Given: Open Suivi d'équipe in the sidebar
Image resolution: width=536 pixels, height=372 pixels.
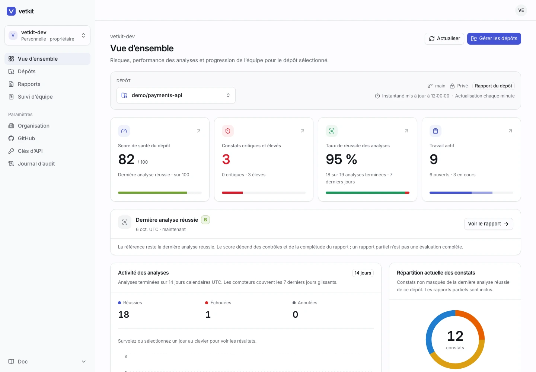Looking at the screenshot, I should pos(47,97).
